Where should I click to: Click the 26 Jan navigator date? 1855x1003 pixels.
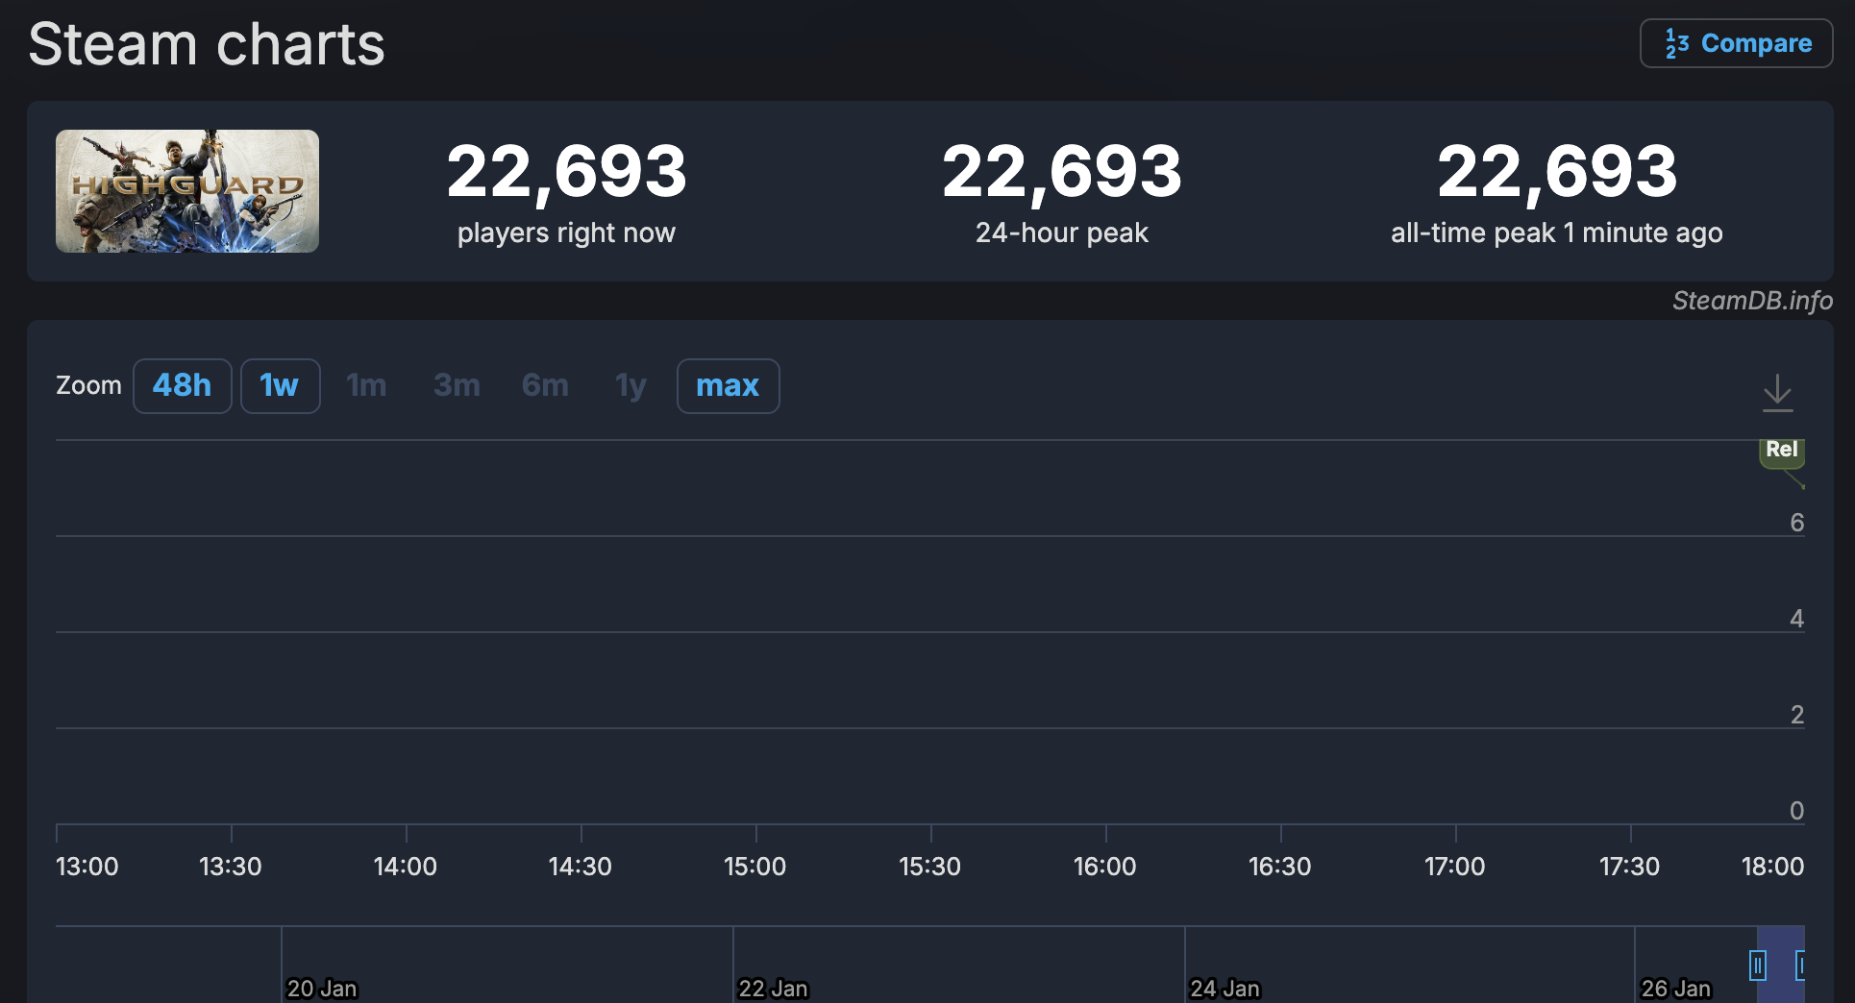point(1675,989)
